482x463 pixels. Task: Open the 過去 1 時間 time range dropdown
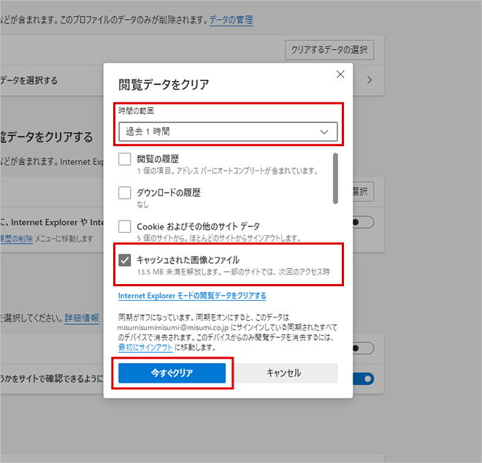click(x=226, y=131)
